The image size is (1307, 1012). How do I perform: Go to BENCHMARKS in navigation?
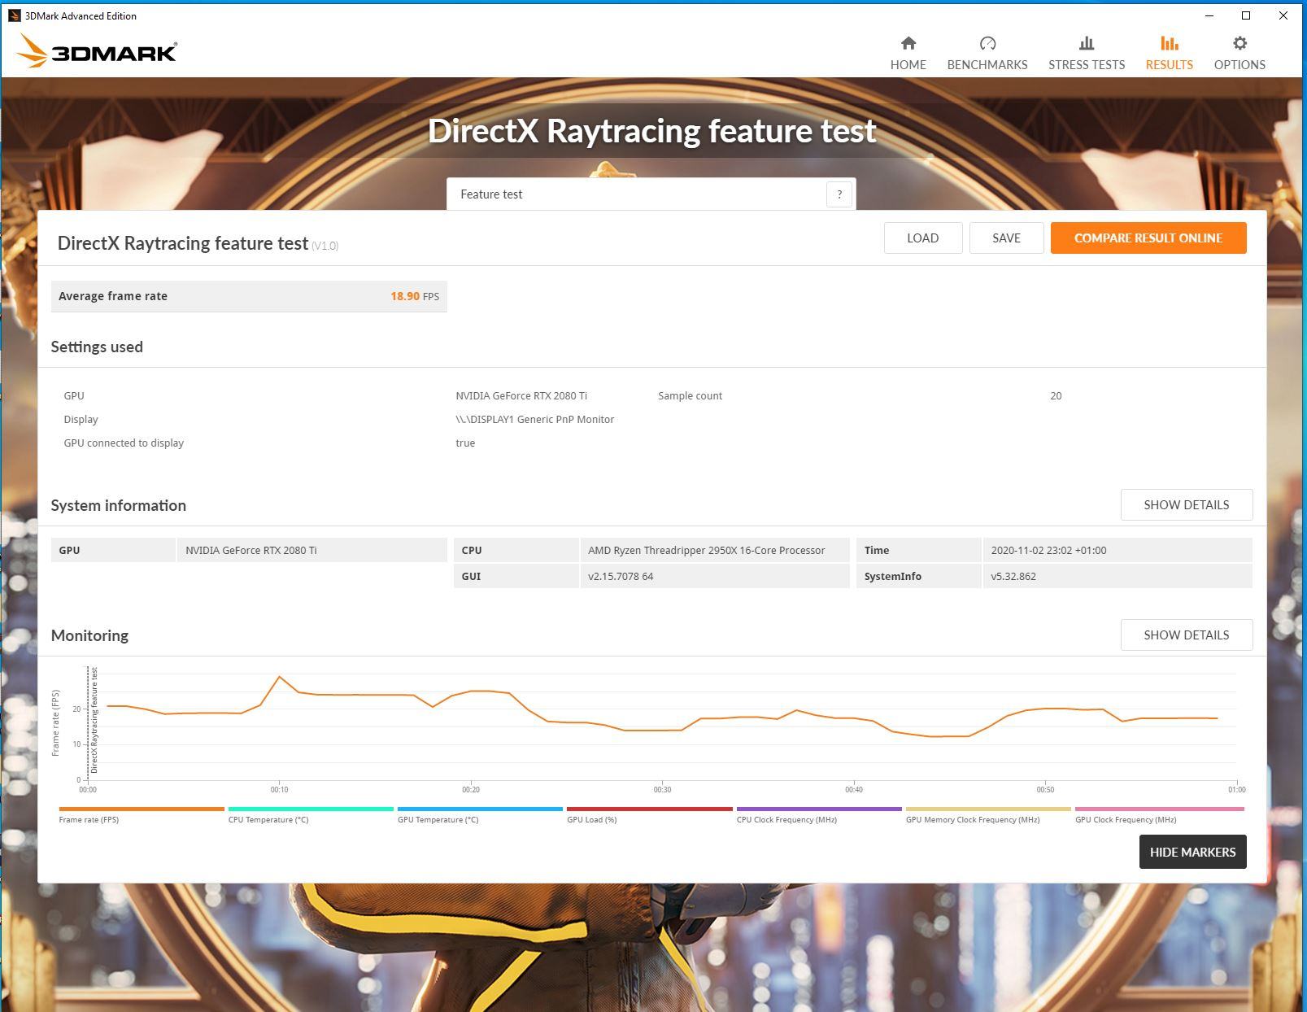[x=987, y=64]
